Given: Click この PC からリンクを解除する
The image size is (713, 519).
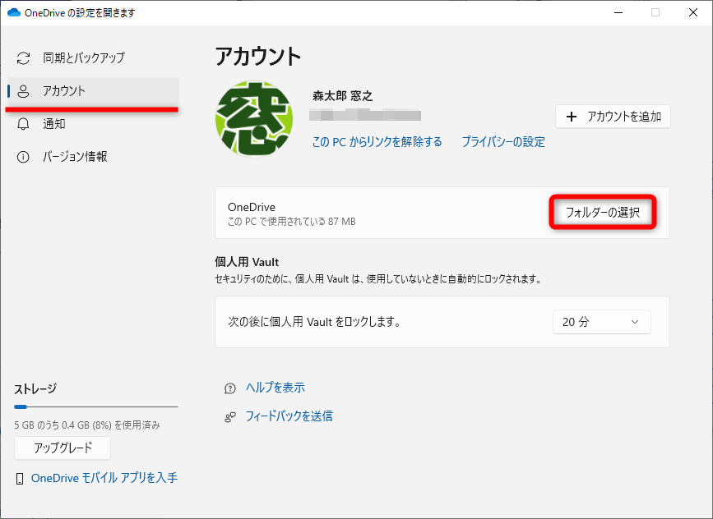Looking at the screenshot, I should [x=377, y=141].
